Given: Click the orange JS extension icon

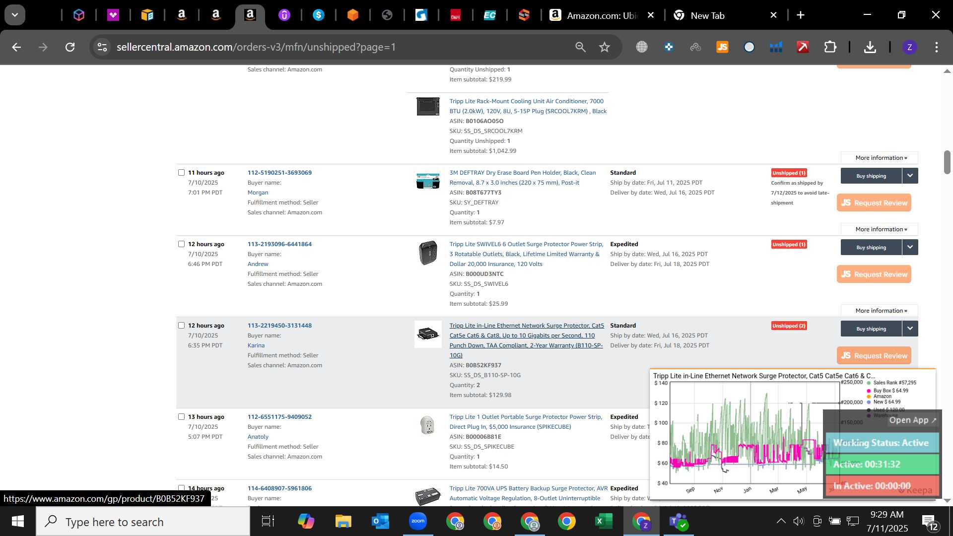Looking at the screenshot, I should pyautogui.click(x=722, y=47).
